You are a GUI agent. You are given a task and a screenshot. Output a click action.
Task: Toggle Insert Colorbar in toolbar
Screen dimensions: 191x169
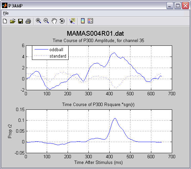(83, 21)
